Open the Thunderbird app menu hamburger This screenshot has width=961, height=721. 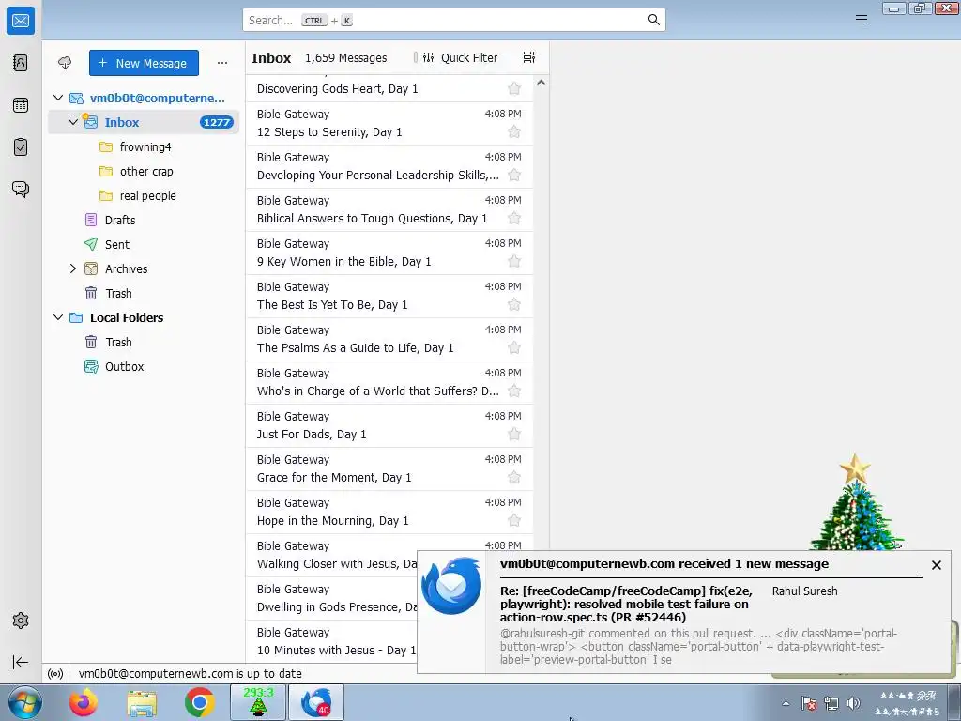point(862,20)
